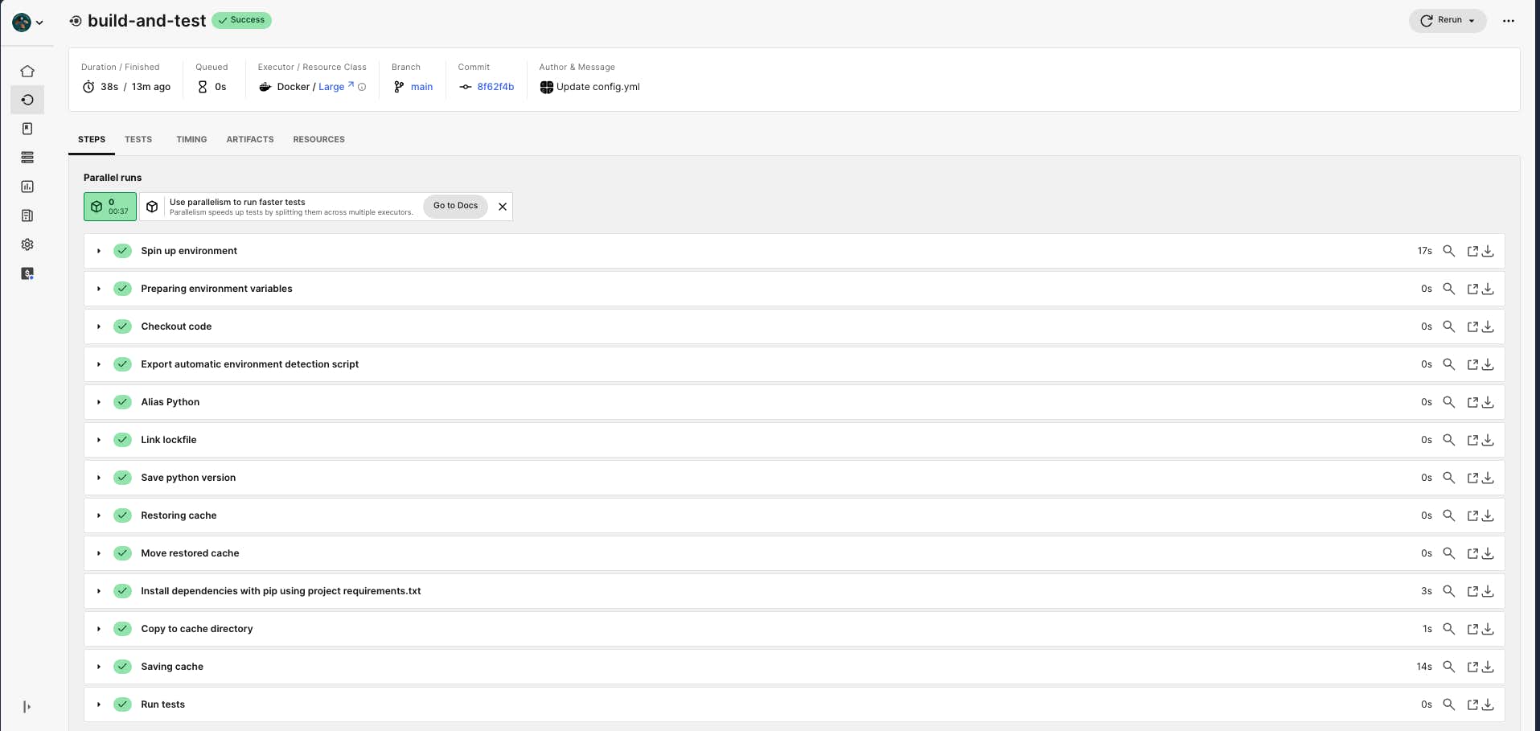Open the Home dashboard from the sidebar

coord(27,72)
